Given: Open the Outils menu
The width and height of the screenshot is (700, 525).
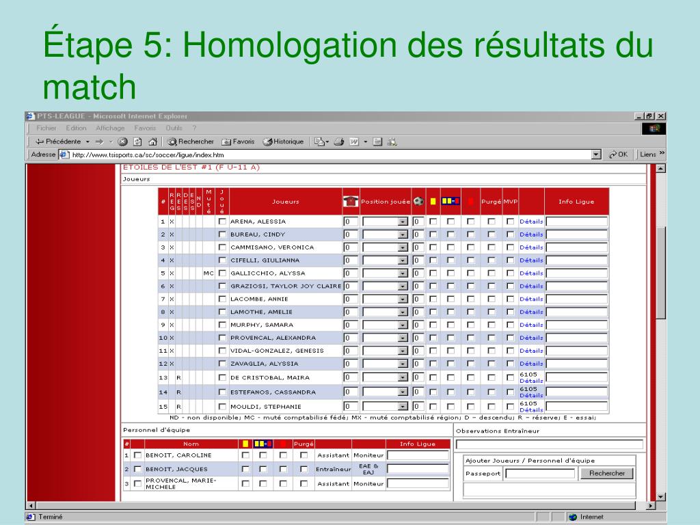Looking at the screenshot, I should [174, 128].
